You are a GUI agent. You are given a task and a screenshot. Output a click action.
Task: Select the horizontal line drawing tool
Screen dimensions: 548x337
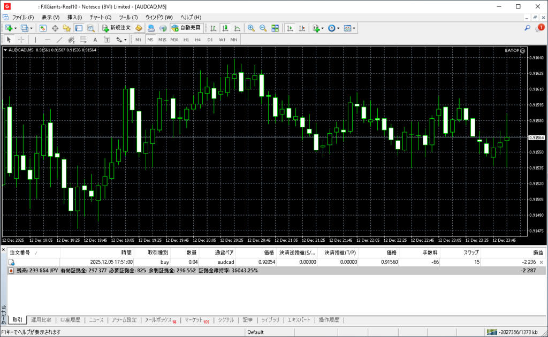pos(48,40)
